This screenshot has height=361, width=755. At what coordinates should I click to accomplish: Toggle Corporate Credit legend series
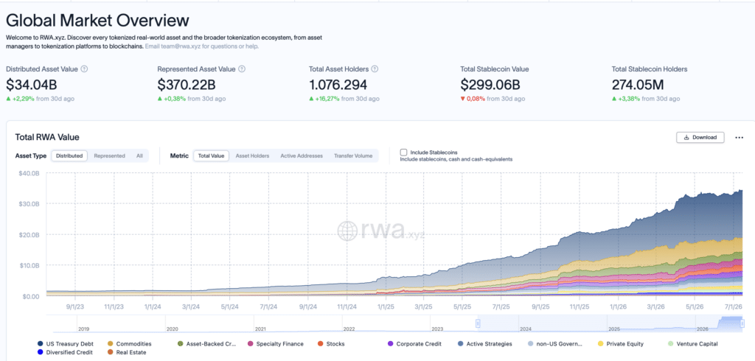click(414, 343)
